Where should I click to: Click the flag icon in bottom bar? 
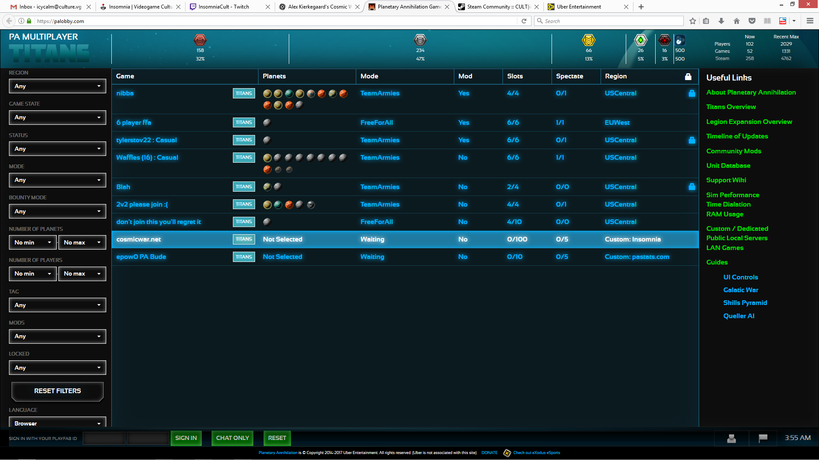[763, 438]
